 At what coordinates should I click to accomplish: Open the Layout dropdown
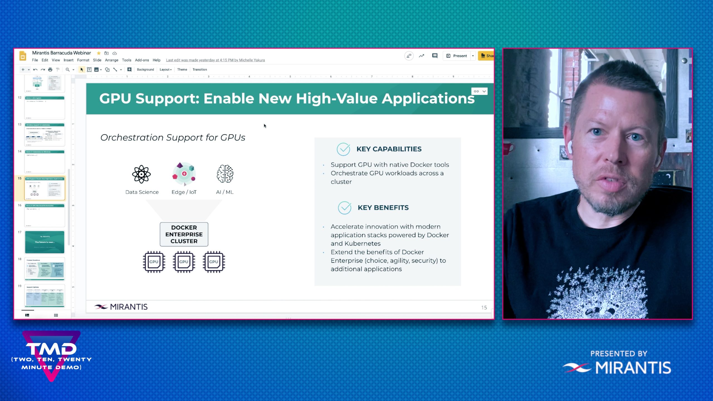coord(165,70)
